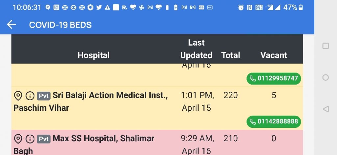Call hospital number 01129958747
Image resolution: width=337 pixels, height=155 pixels.
coord(274,78)
